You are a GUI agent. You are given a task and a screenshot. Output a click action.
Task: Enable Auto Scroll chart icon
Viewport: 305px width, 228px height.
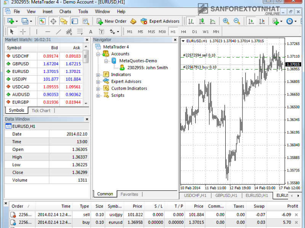(251, 21)
